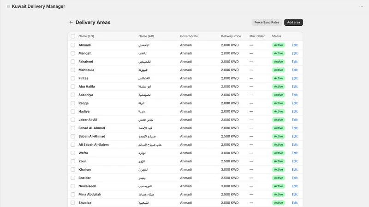Click Edit on the Bneidar row
Image resolution: width=369 pixels, height=207 pixels.
pyautogui.click(x=294, y=178)
